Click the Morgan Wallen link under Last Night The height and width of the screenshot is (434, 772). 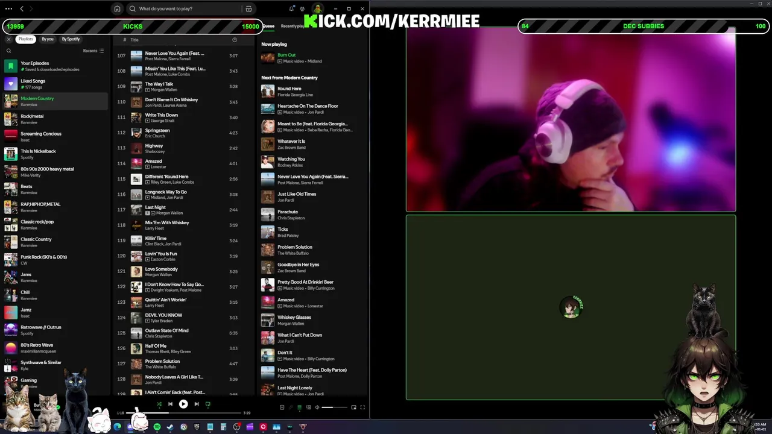coord(169,213)
